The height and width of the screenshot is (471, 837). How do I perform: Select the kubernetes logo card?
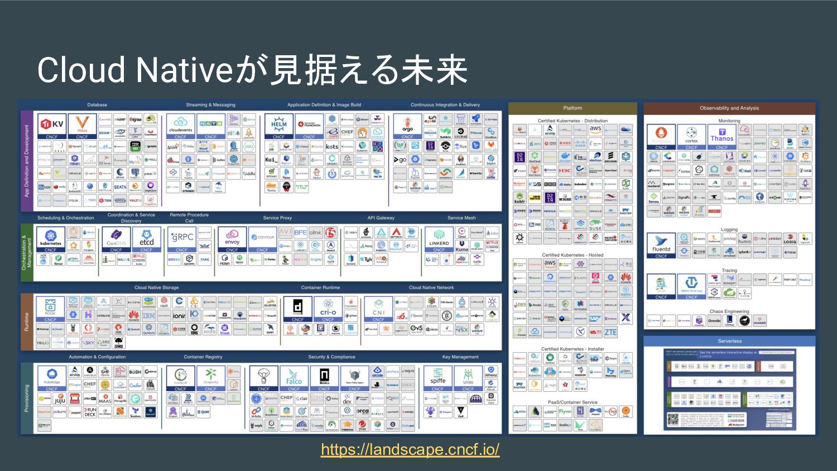click(x=51, y=239)
